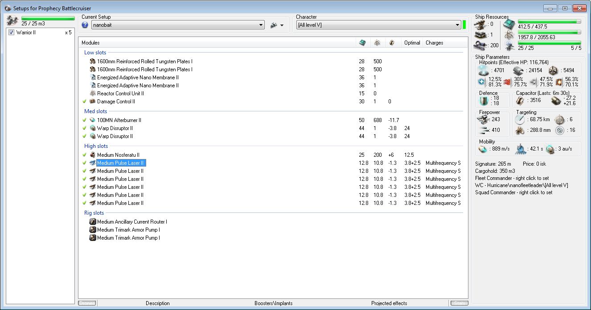Click the shield hitpoints icon showing 4701
The height and width of the screenshot is (310, 591).
pos(484,70)
